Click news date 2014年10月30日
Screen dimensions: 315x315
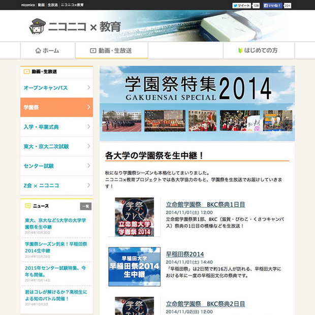(38, 232)
